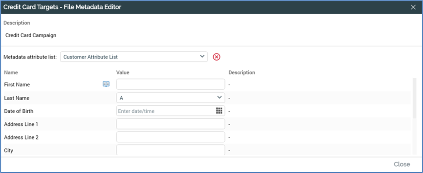Select the Address Line 1 value field
The image size is (423, 173).
170,124
